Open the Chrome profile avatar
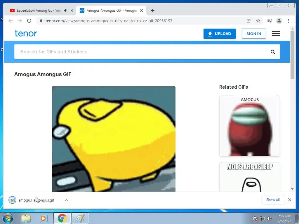299x224 pixels. 279,21
